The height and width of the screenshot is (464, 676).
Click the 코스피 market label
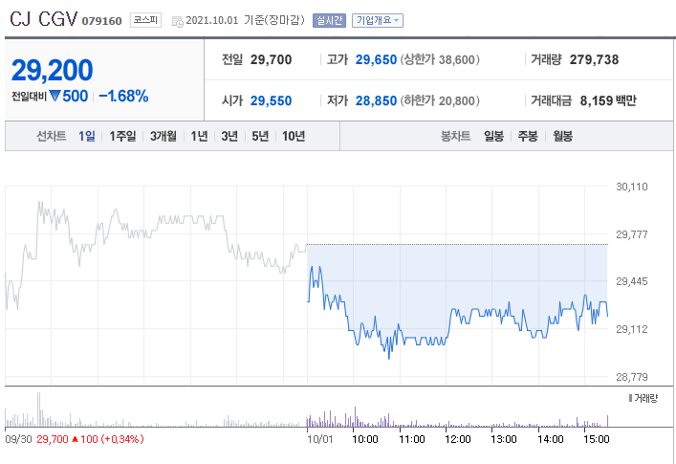pos(145,20)
